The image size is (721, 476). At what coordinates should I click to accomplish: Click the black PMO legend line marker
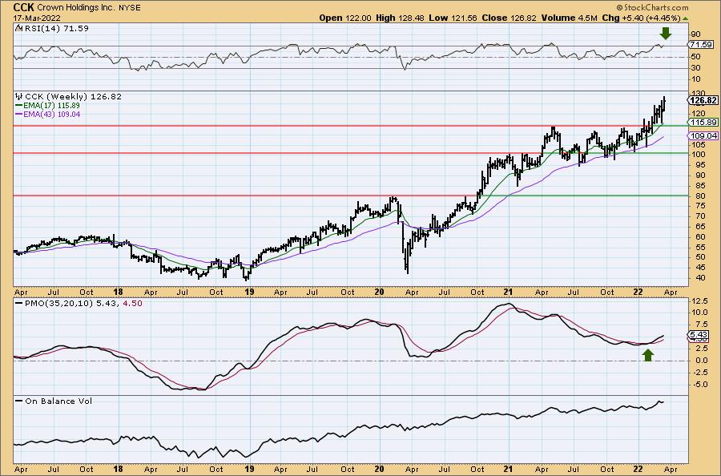(19, 304)
